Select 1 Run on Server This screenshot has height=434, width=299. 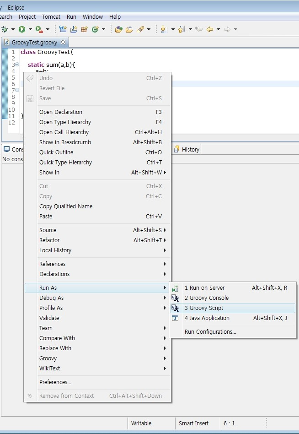pyautogui.click(x=233, y=288)
